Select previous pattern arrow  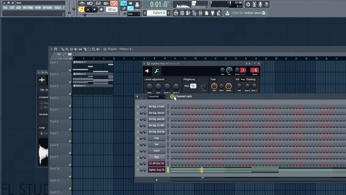[x=145, y=13]
